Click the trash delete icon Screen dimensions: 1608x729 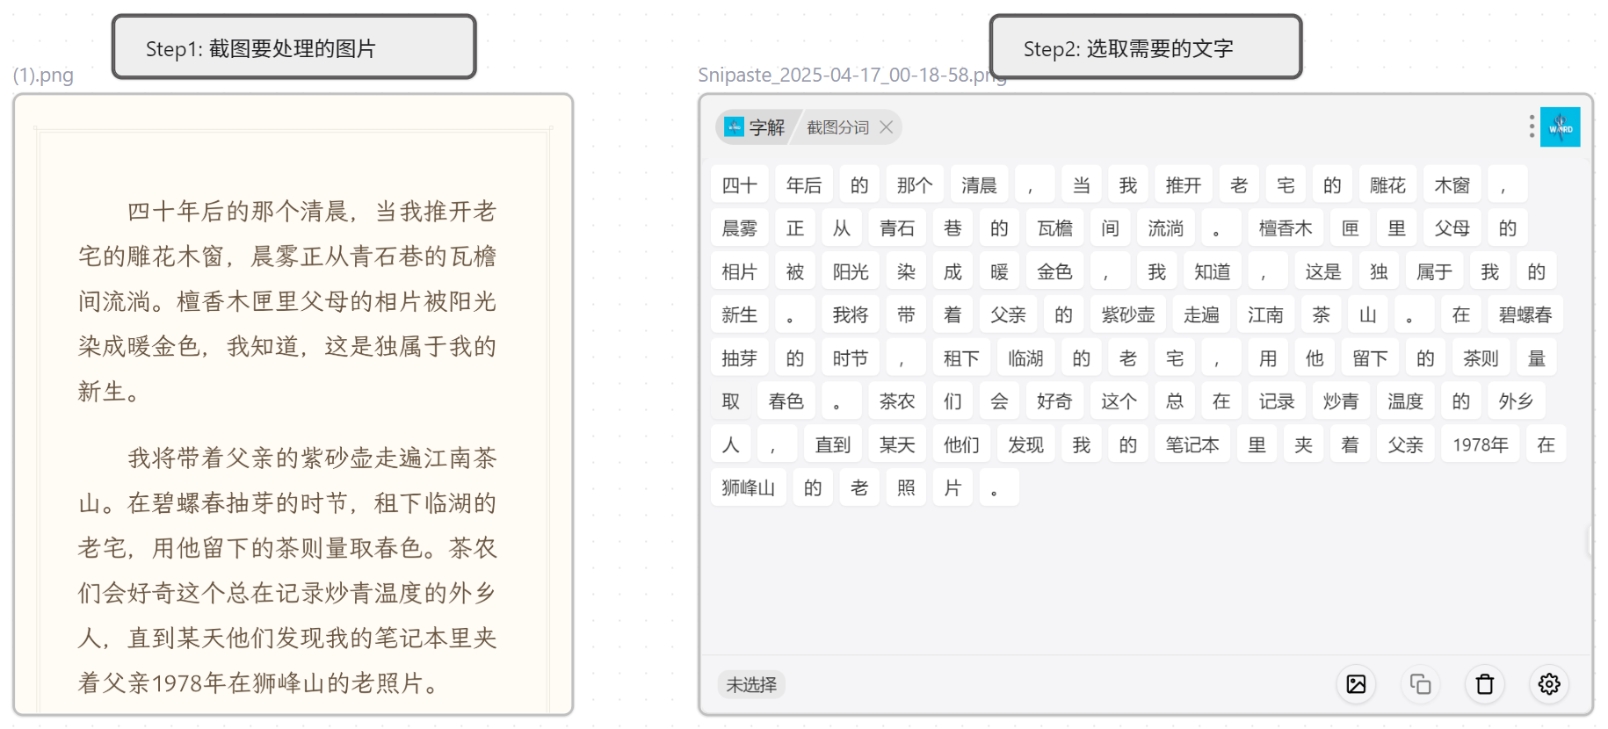pos(1485,684)
